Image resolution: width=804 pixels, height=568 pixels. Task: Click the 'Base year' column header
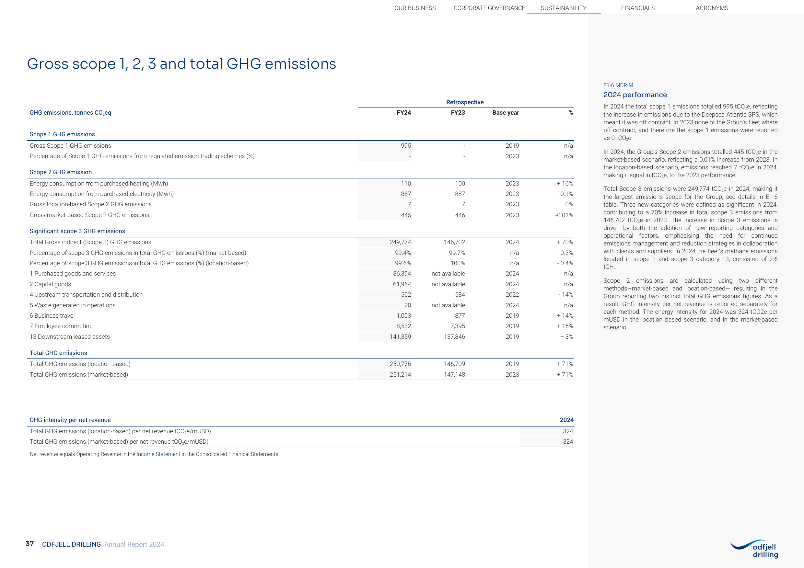click(506, 113)
